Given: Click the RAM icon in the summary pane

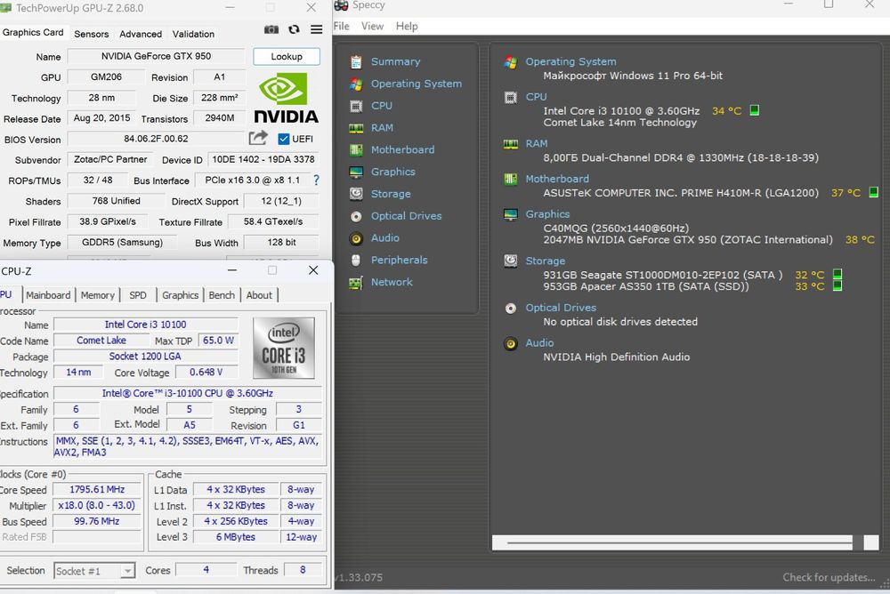Looking at the screenshot, I should tap(510, 144).
